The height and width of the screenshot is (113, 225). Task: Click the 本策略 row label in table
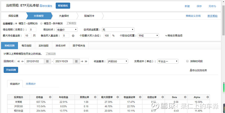pos(19,102)
